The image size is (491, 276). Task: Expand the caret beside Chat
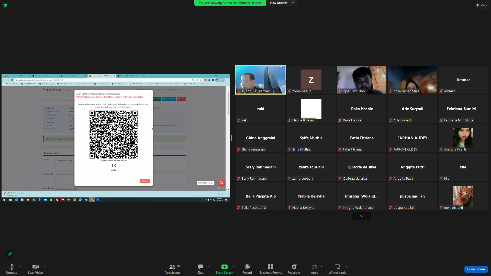click(209, 267)
